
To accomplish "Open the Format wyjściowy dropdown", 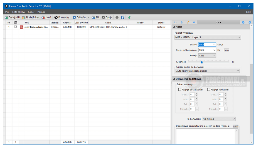I will (208, 37).
